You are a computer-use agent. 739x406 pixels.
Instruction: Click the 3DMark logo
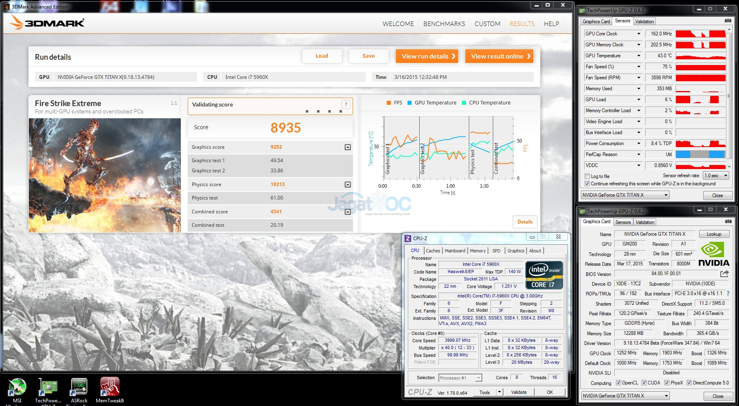pos(47,23)
